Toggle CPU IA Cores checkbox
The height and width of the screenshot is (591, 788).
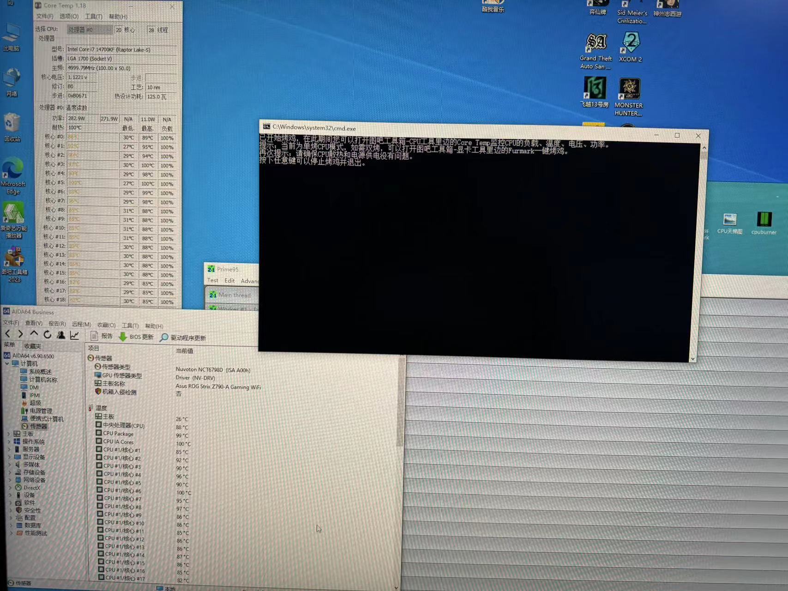99,441
